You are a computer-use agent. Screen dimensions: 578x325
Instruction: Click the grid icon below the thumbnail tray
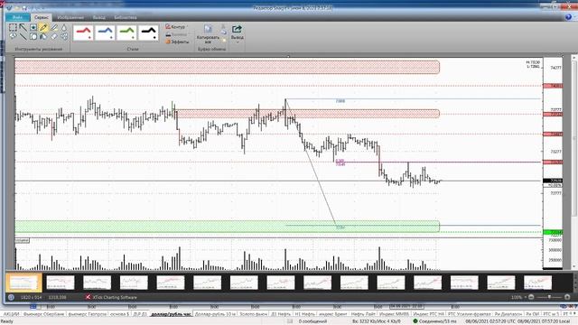(x=33, y=306)
